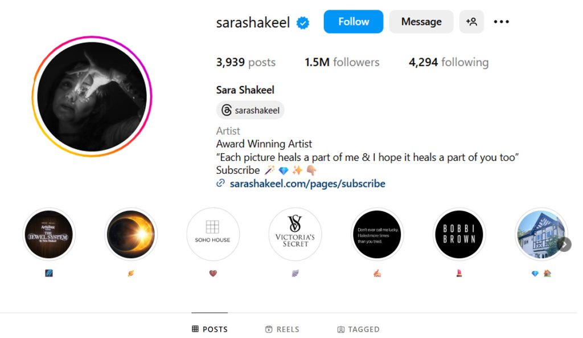
Task: Open the similar accounts add-person icon
Action: (471, 22)
